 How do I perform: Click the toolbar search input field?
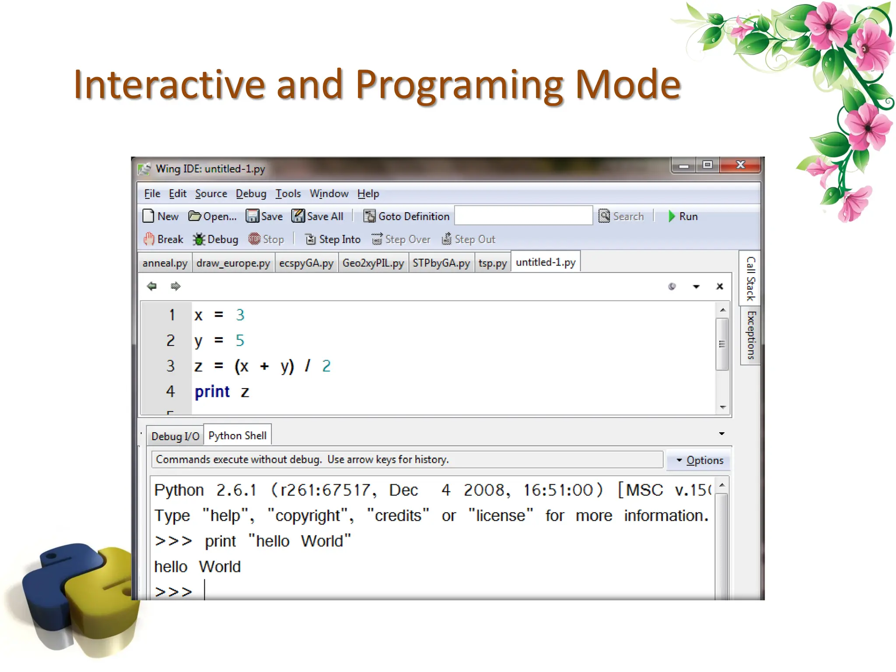[523, 216]
